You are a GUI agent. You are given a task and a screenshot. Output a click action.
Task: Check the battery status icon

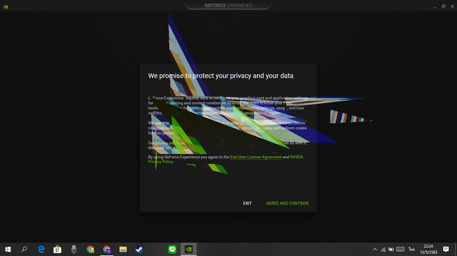pyautogui.click(x=391, y=249)
